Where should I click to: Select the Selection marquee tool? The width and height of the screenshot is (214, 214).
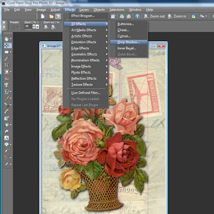pyautogui.click(x=6, y=52)
